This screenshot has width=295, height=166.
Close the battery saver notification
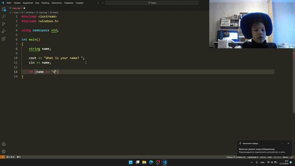[289, 143]
